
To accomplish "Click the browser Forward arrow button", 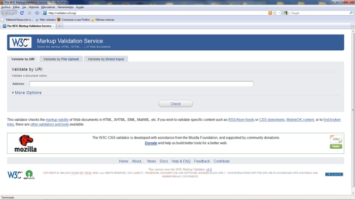I will pos(11,13).
